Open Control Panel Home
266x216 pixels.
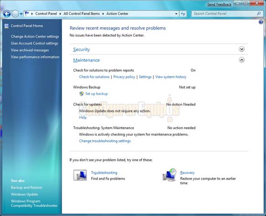27,25
